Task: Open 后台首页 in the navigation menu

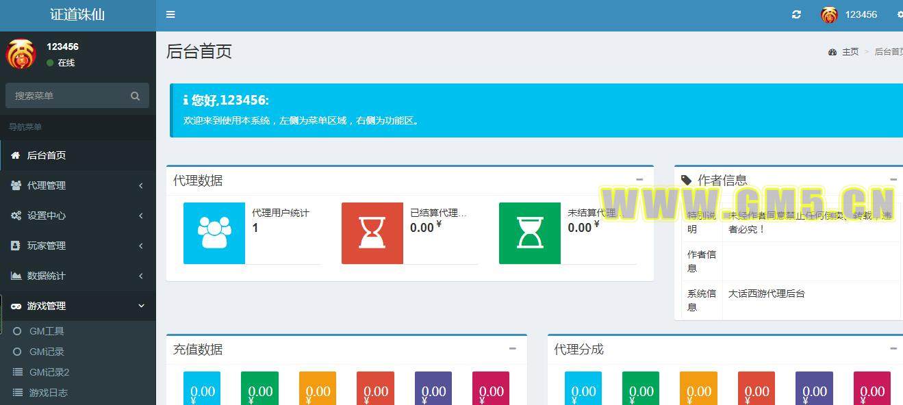Action: [47, 155]
